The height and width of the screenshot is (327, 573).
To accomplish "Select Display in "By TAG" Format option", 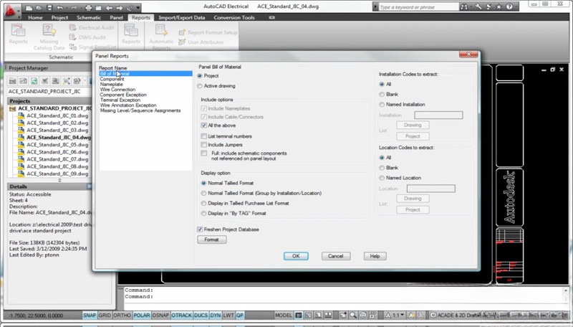I will click(203, 213).
